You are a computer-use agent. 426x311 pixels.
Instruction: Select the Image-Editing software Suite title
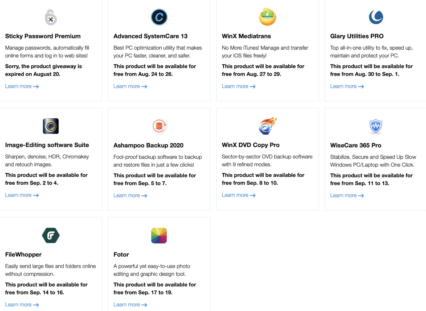point(47,145)
